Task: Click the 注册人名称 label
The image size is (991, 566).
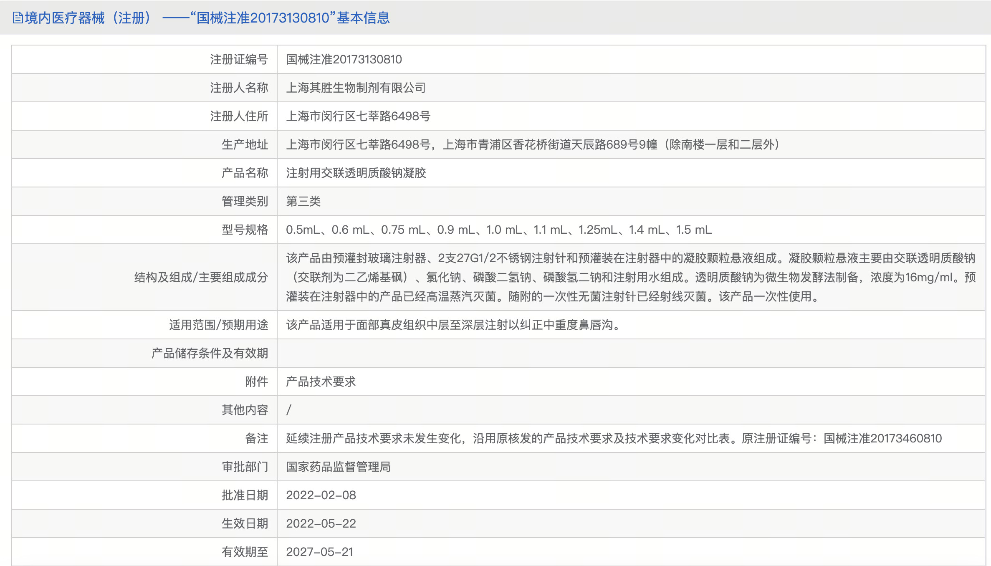Action: tap(239, 88)
